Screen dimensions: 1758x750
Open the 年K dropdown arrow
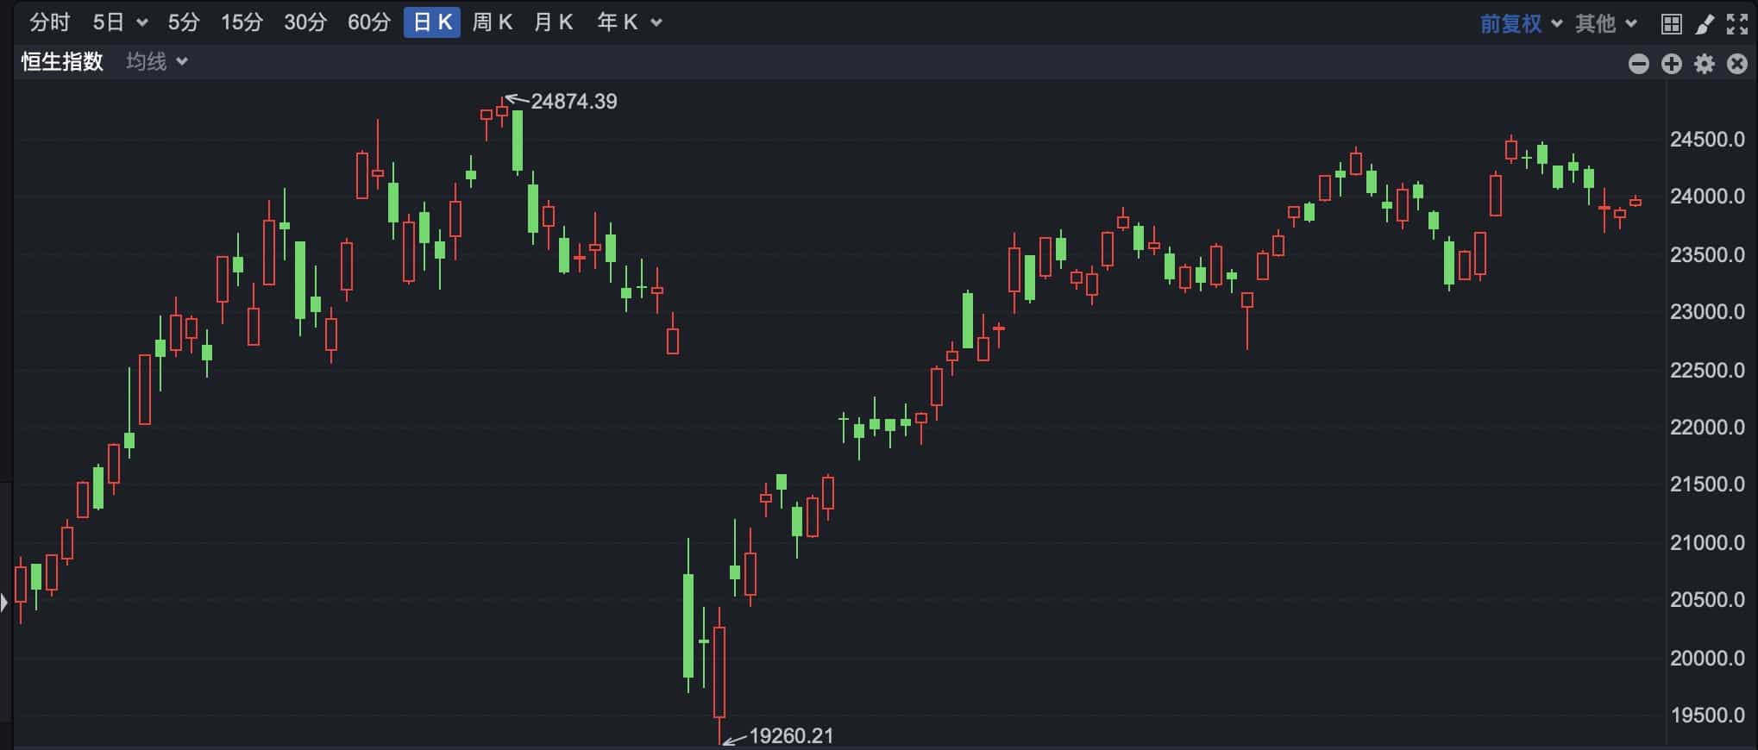coord(656,22)
